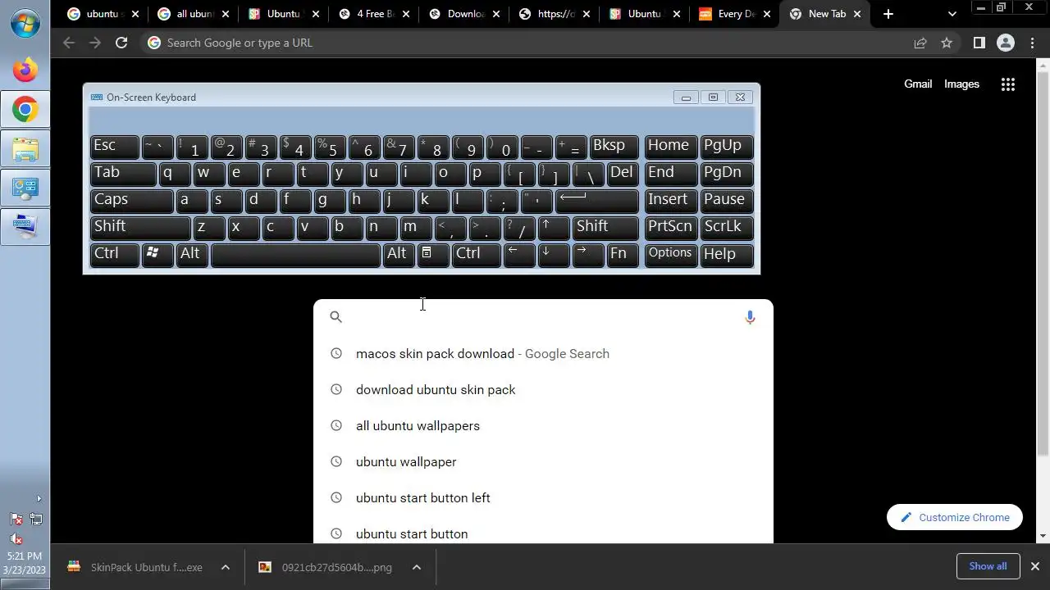Image resolution: width=1050 pixels, height=590 pixels.
Task: Expand options for SkinPack Ubuntu download
Action: click(x=226, y=567)
